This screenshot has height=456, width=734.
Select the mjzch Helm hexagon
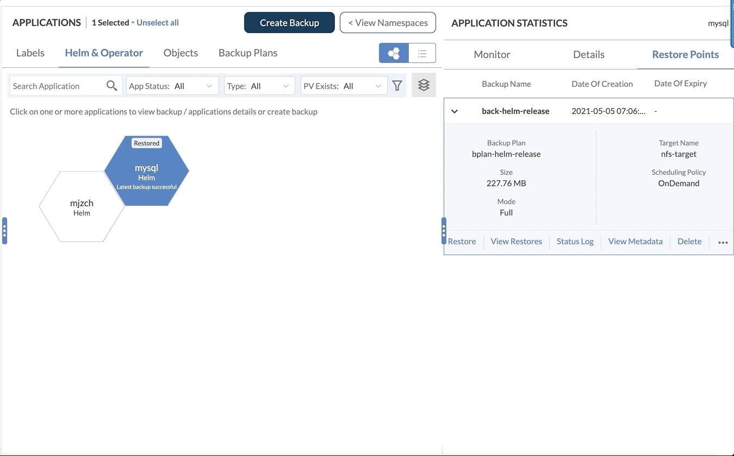coord(82,207)
